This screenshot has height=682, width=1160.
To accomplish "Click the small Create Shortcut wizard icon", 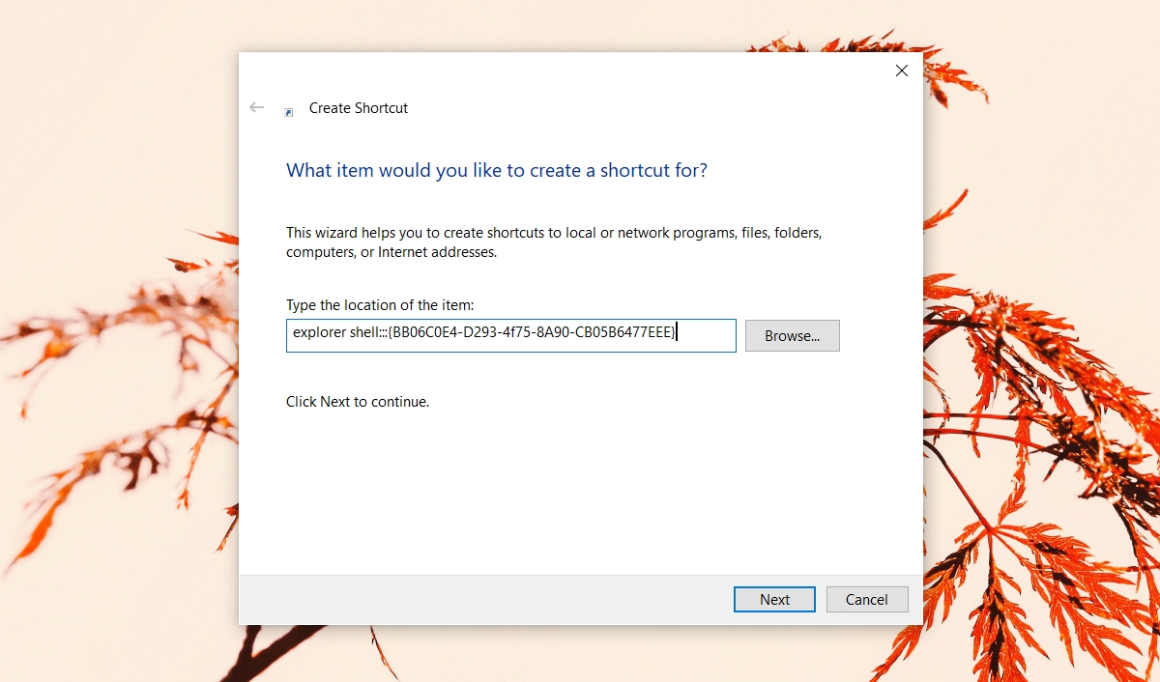I will point(288,112).
